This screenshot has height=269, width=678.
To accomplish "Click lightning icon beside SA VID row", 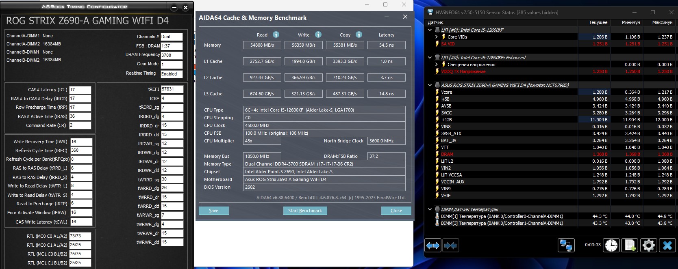I will 437,44.
